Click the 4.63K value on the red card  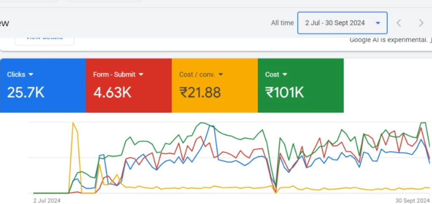click(112, 92)
